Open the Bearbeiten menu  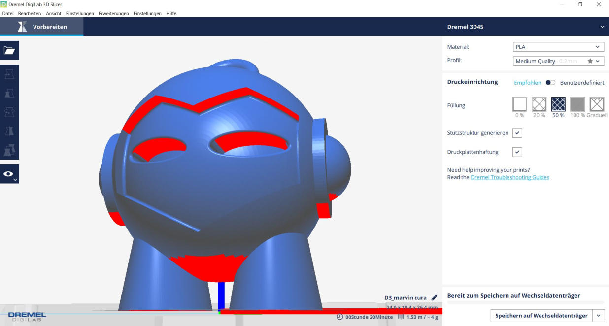pyautogui.click(x=30, y=13)
